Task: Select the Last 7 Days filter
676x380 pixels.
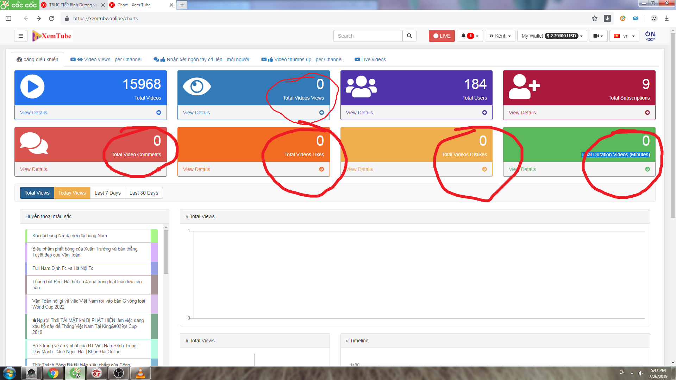Action: click(107, 193)
